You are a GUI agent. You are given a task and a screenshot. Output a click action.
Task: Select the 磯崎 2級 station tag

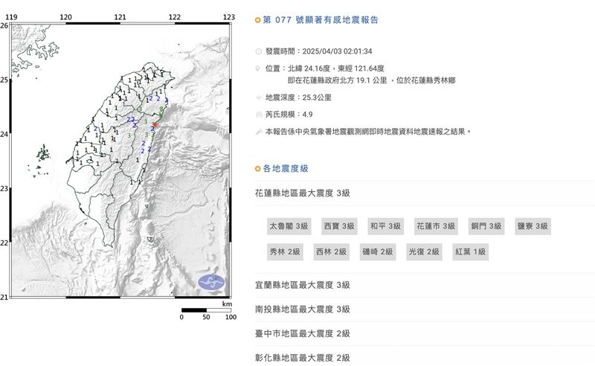[x=378, y=251]
